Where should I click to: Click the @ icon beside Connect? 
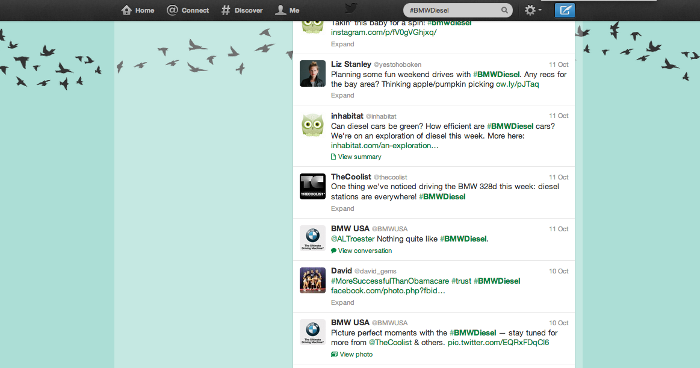tap(172, 10)
